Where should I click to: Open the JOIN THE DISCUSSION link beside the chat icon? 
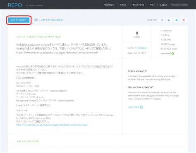point(52,20)
